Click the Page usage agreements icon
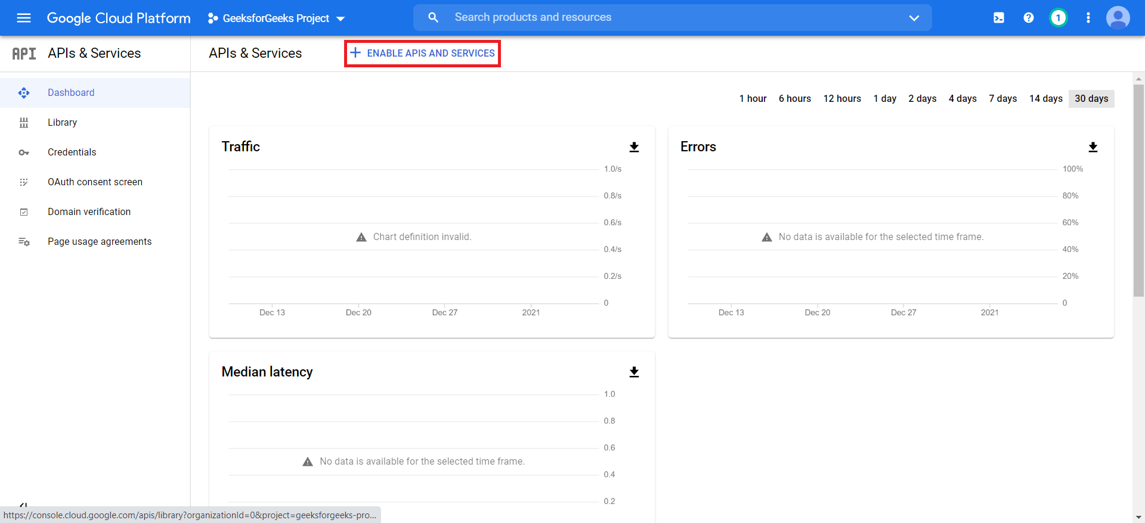Image resolution: width=1145 pixels, height=523 pixels. click(24, 242)
